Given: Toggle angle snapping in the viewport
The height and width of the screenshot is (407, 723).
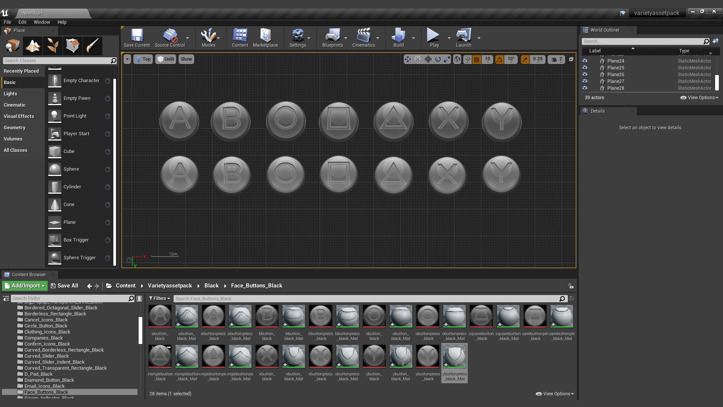Looking at the screenshot, I should (x=500, y=59).
